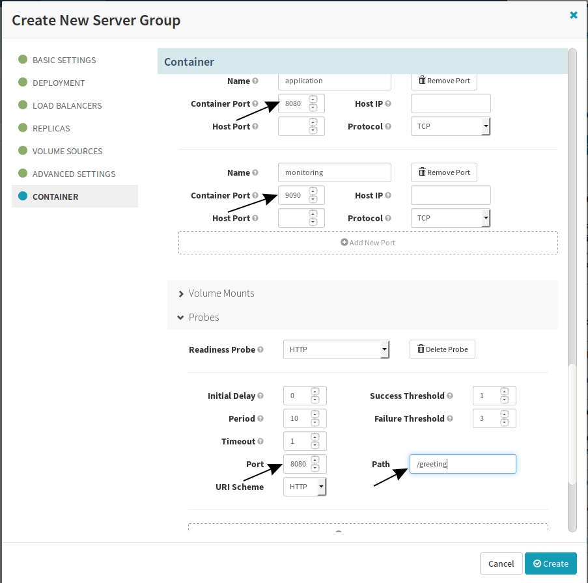Click the Add New Port plus icon
Viewport: 588px width, 583px height.
click(x=344, y=242)
